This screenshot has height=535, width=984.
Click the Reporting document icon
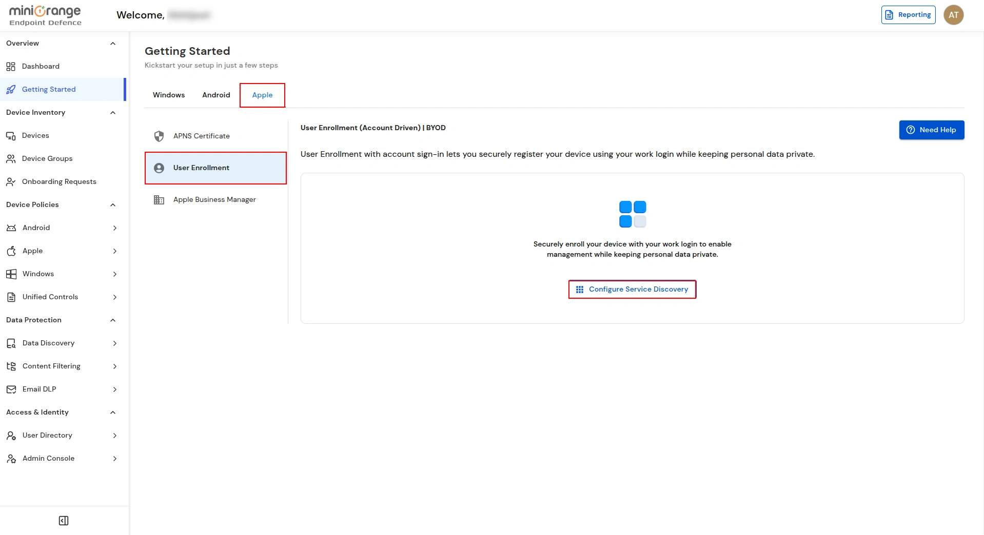(889, 15)
